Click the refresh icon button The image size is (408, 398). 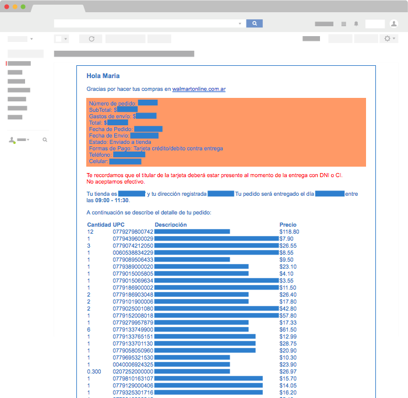coord(92,39)
